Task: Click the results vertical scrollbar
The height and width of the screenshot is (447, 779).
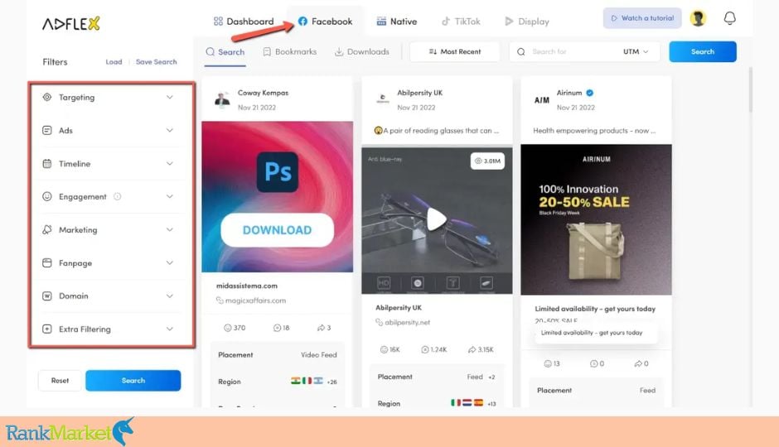Action: pyautogui.click(x=750, y=90)
